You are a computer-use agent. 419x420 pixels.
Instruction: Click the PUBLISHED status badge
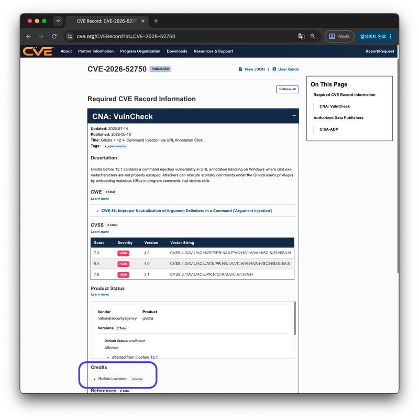point(160,69)
